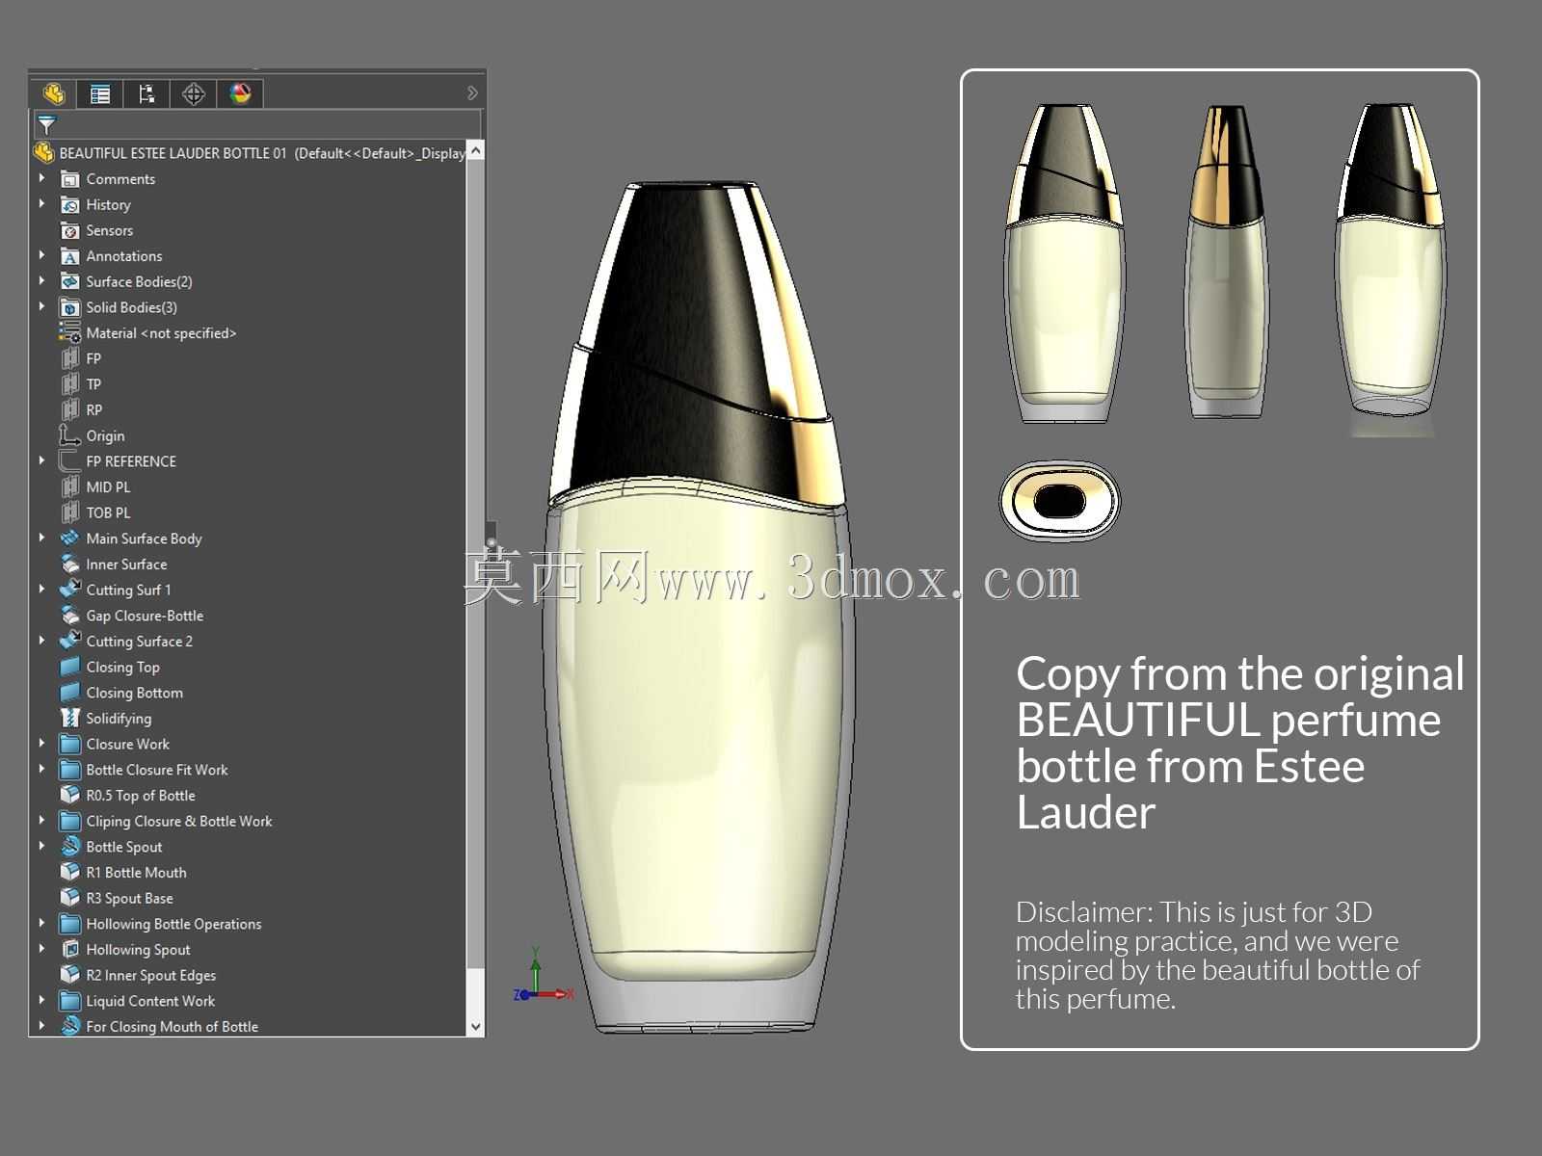Viewport: 1542px width, 1156px height.
Task: Click the Main Surface Body loft icon
Action: coord(69,539)
